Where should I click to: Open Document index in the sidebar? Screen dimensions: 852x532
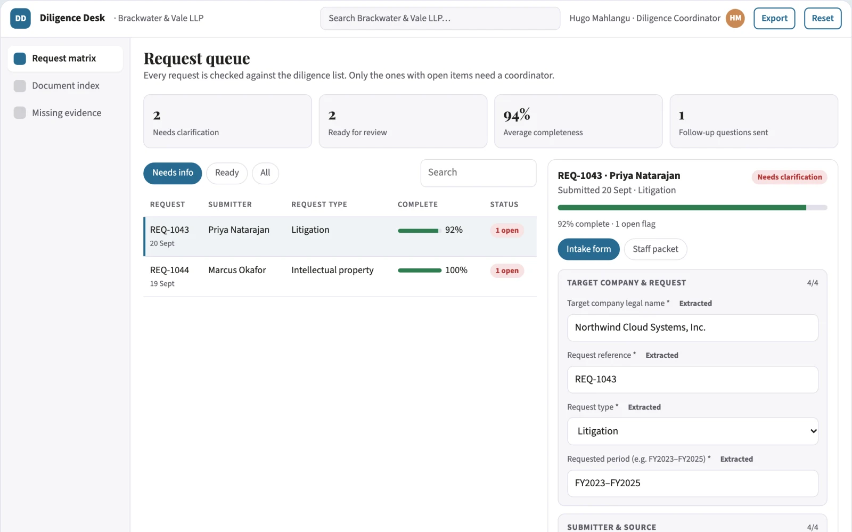(65, 86)
